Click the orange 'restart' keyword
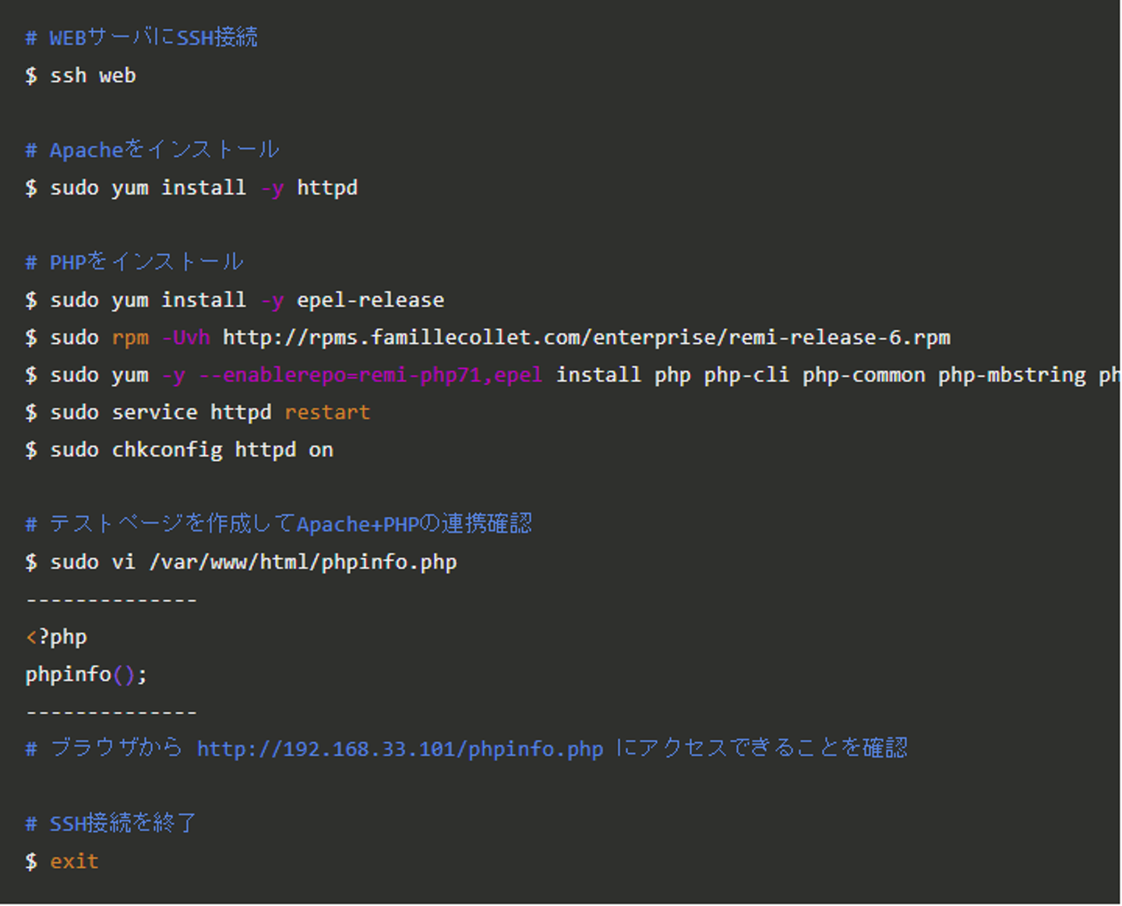 (327, 412)
